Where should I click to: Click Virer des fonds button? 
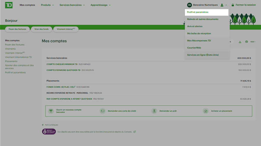41,29
